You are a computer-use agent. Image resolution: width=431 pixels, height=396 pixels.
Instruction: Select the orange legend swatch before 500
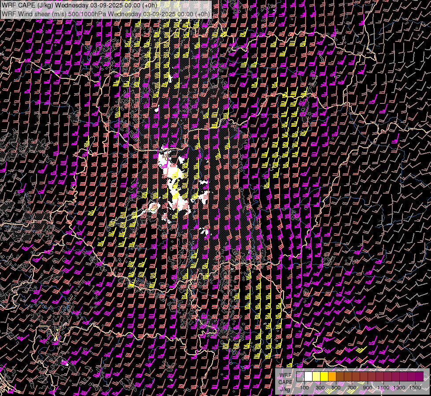click(x=332, y=377)
